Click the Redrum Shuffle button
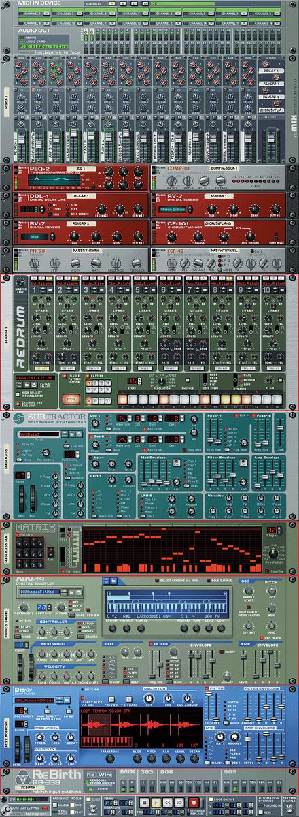 (188, 380)
